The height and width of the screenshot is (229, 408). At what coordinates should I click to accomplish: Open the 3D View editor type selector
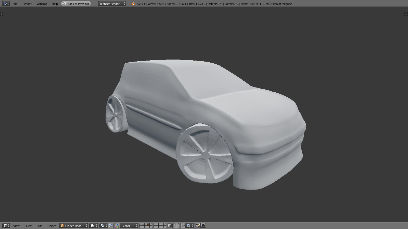[6, 226]
